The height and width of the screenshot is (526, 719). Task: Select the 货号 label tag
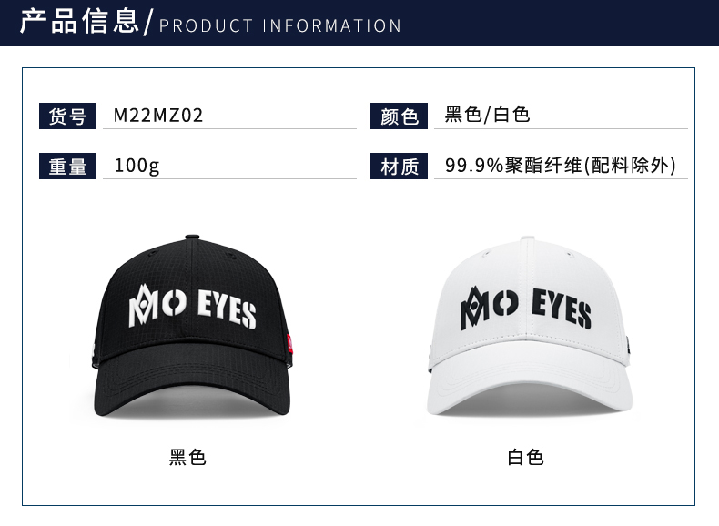click(x=67, y=116)
